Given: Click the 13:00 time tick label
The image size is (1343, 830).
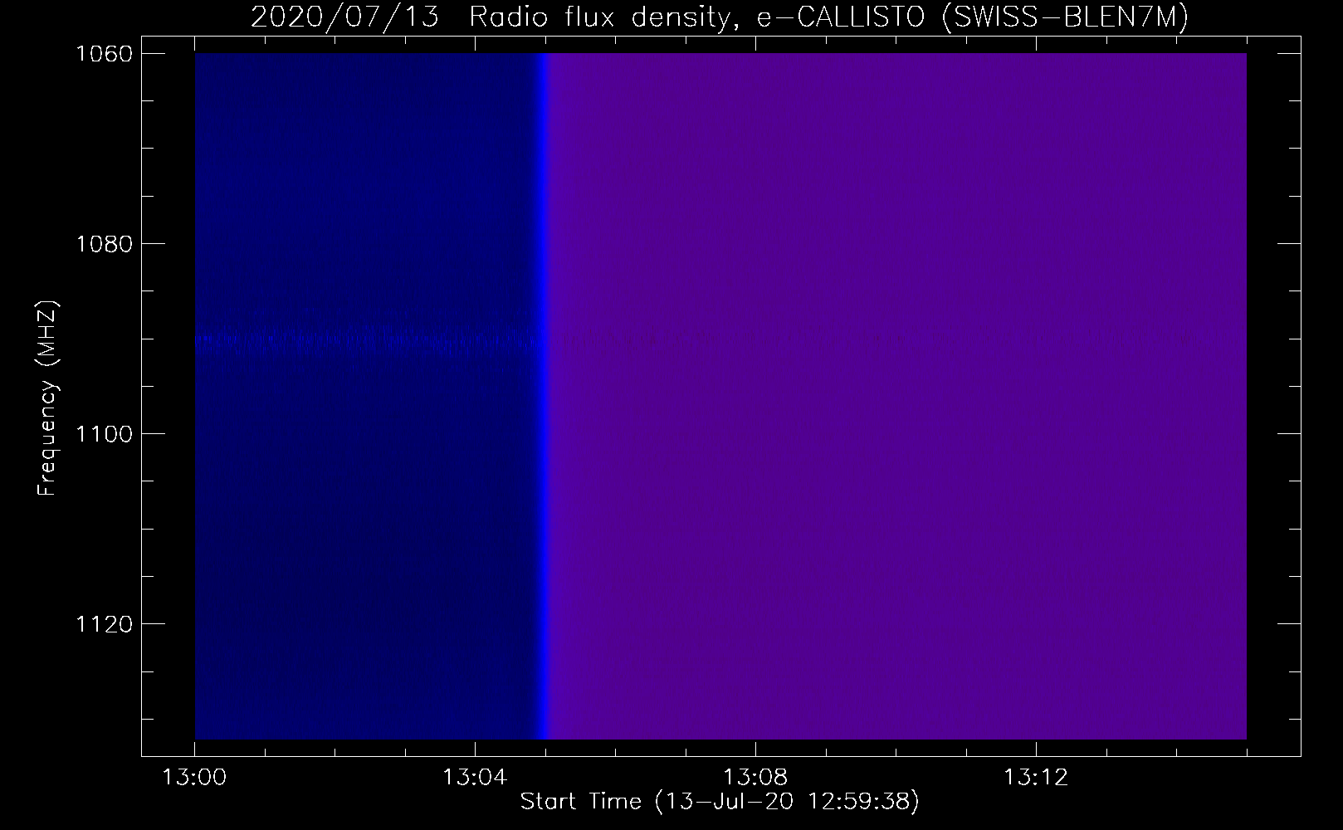Looking at the screenshot, I should pos(195,778).
